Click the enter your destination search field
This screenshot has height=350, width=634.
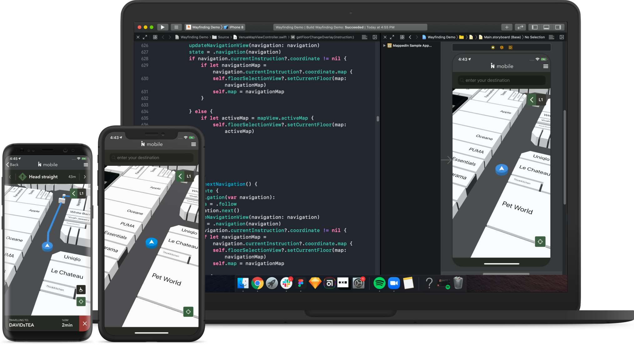[x=151, y=157]
